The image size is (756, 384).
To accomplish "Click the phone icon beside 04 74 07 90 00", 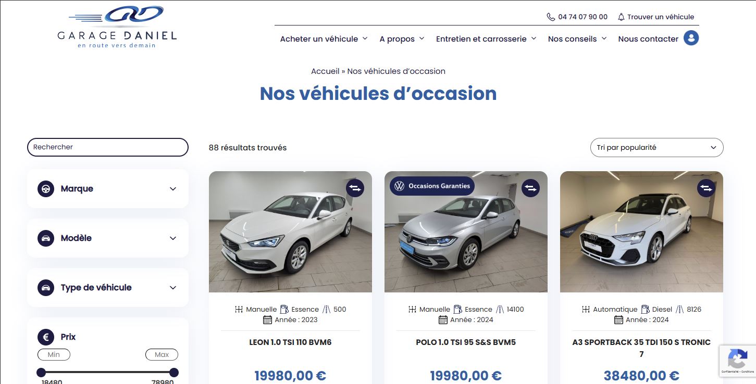I will [551, 17].
